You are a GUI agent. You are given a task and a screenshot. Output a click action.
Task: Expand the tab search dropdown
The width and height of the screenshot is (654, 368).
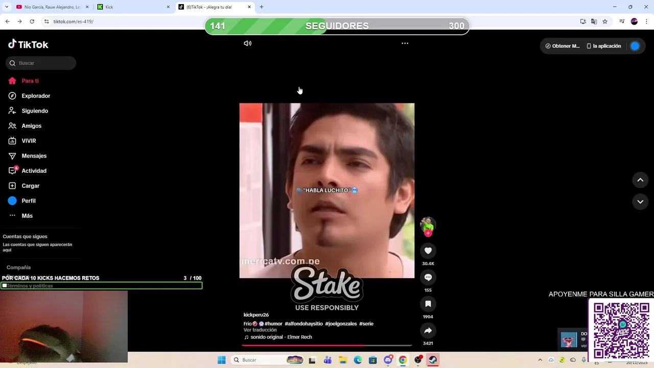coord(6,7)
